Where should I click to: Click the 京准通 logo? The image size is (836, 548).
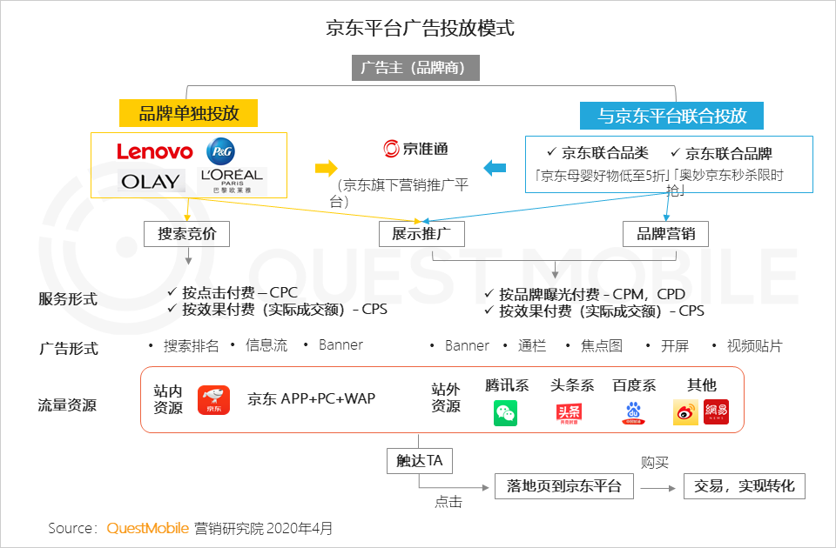coord(416,149)
